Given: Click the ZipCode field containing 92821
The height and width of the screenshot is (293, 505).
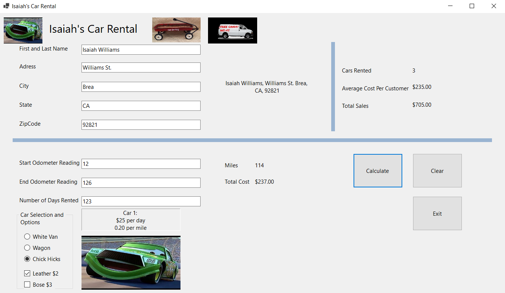Looking at the screenshot, I should point(141,125).
